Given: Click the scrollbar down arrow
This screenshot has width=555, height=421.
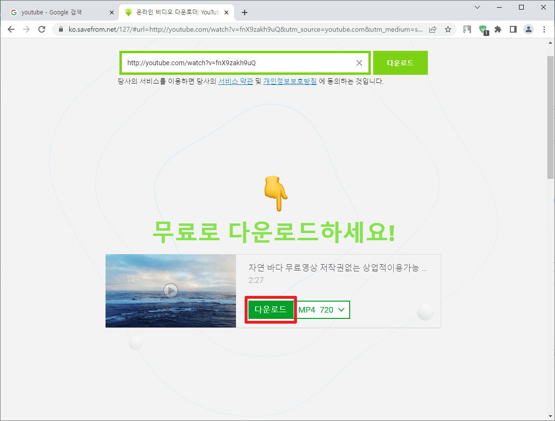Looking at the screenshot, I should pyautogui.click(x=550, y=416).
